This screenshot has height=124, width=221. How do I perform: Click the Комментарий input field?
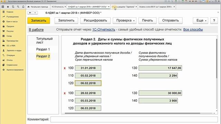pos(134,120)
